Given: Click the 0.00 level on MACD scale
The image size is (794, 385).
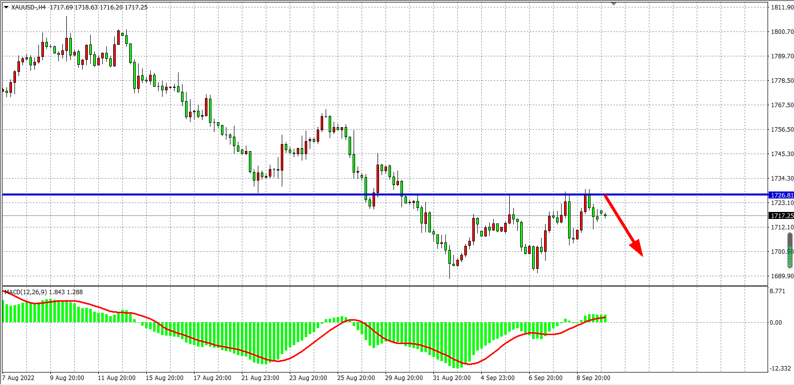Looking at the screenshot, I should click(x=776, y=323).
